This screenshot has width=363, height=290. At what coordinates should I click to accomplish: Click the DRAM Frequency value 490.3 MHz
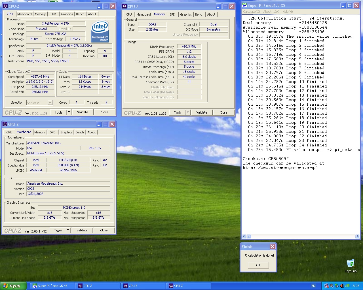tap(189, 46)
